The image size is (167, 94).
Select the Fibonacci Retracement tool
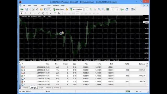(47, 13)
